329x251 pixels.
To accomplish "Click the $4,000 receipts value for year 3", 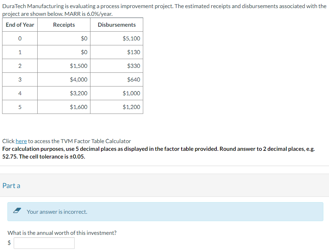I will pos(79,79).
